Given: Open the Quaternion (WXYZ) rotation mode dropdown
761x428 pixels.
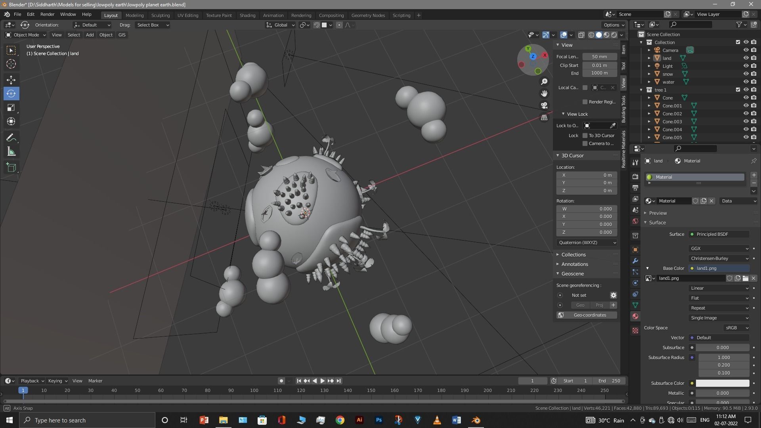Looking at the screenshot, I should point(587,243).
